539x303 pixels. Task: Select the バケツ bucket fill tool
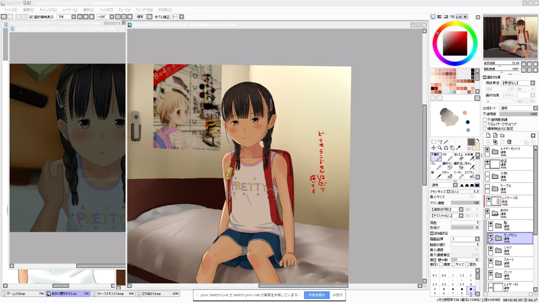(x=447, y=175)
